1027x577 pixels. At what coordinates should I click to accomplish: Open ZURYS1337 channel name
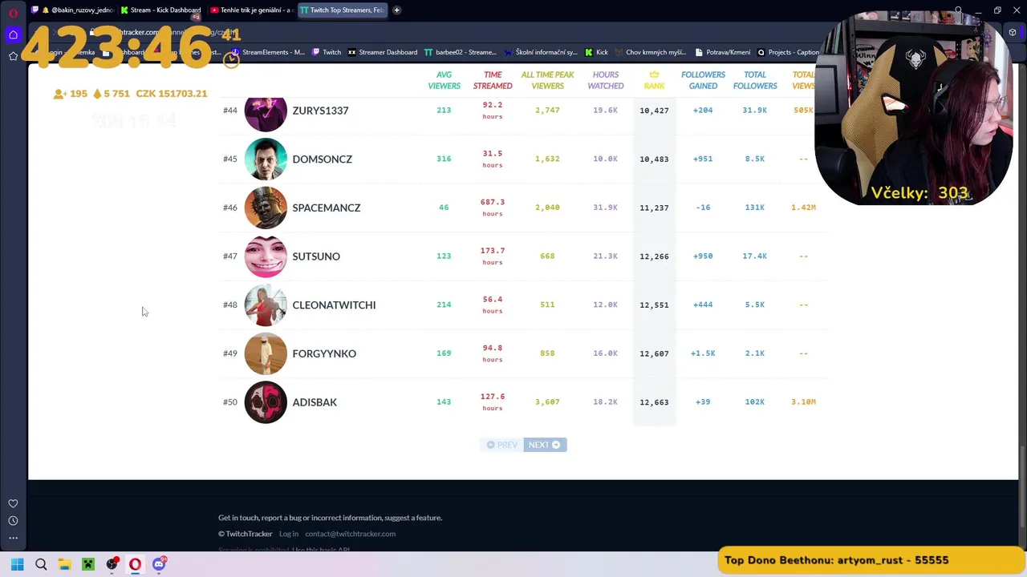[320, 111]
